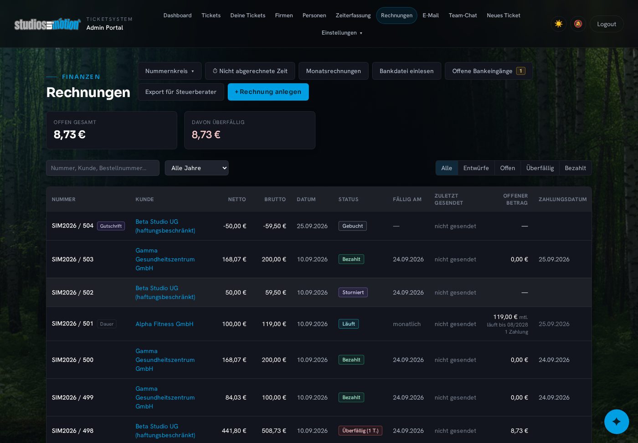Click Rechnung anlegen button
Screen dimensions: 638x443
pyautogui.click(x=268, y=92)
